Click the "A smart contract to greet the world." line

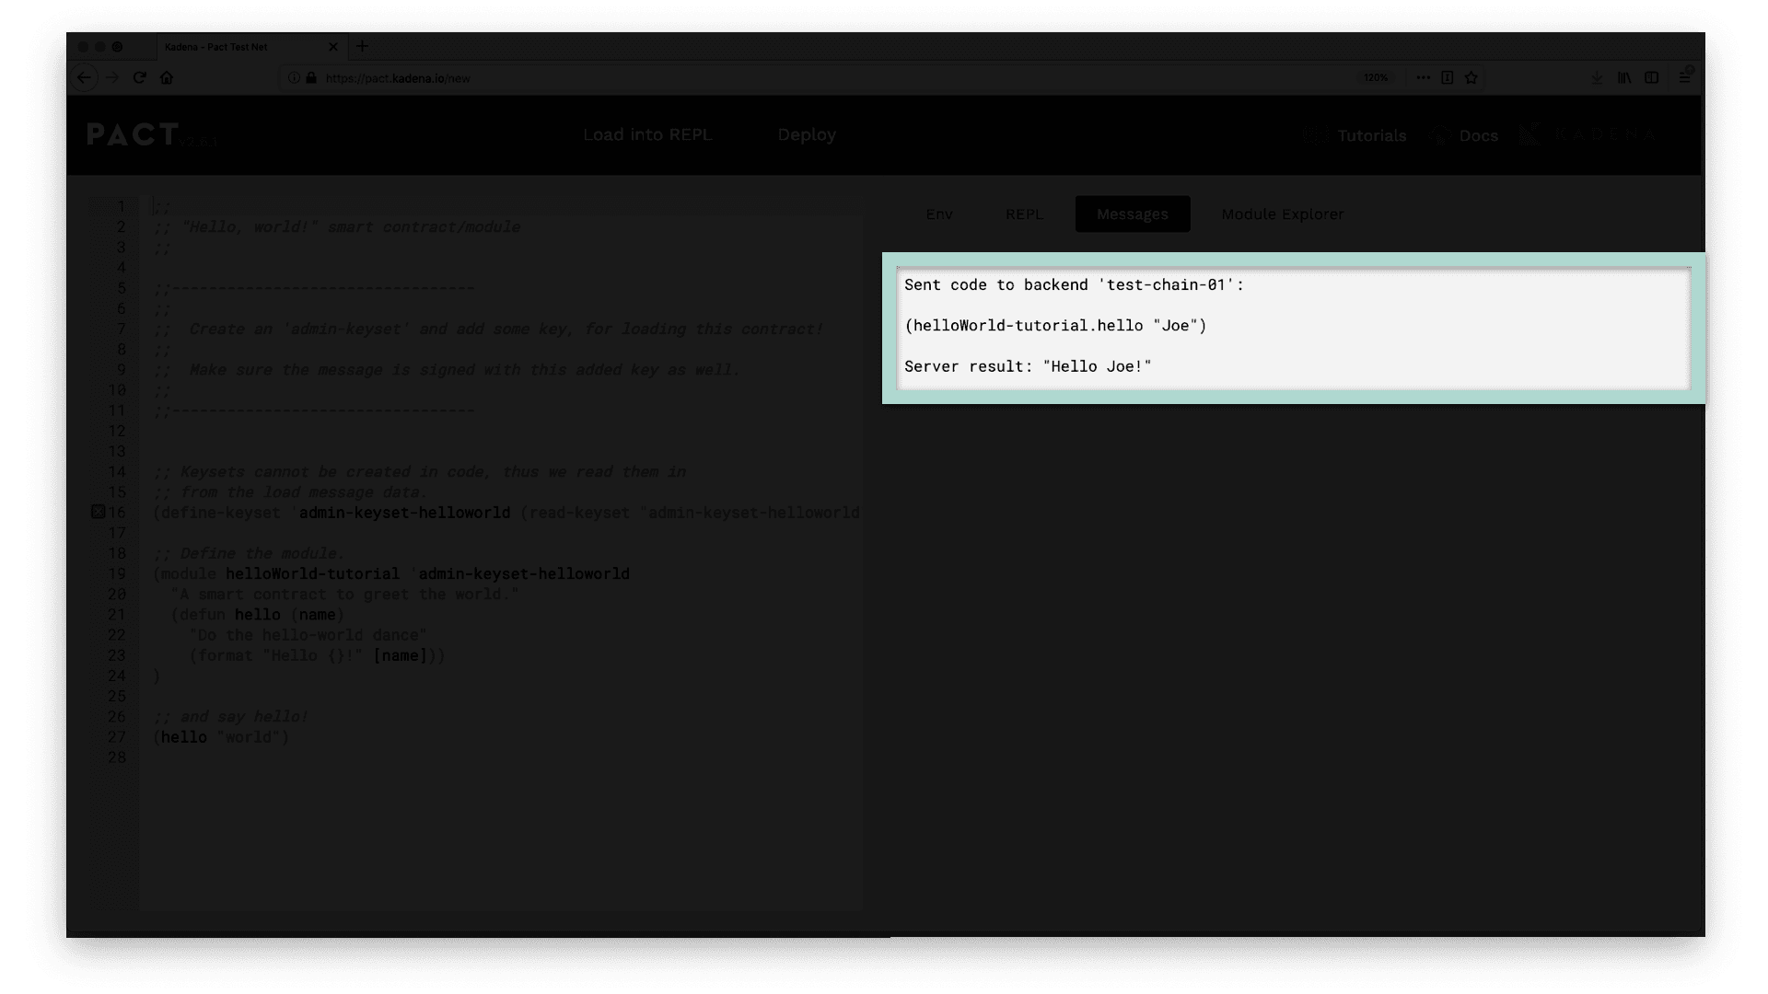coord(345,595)
